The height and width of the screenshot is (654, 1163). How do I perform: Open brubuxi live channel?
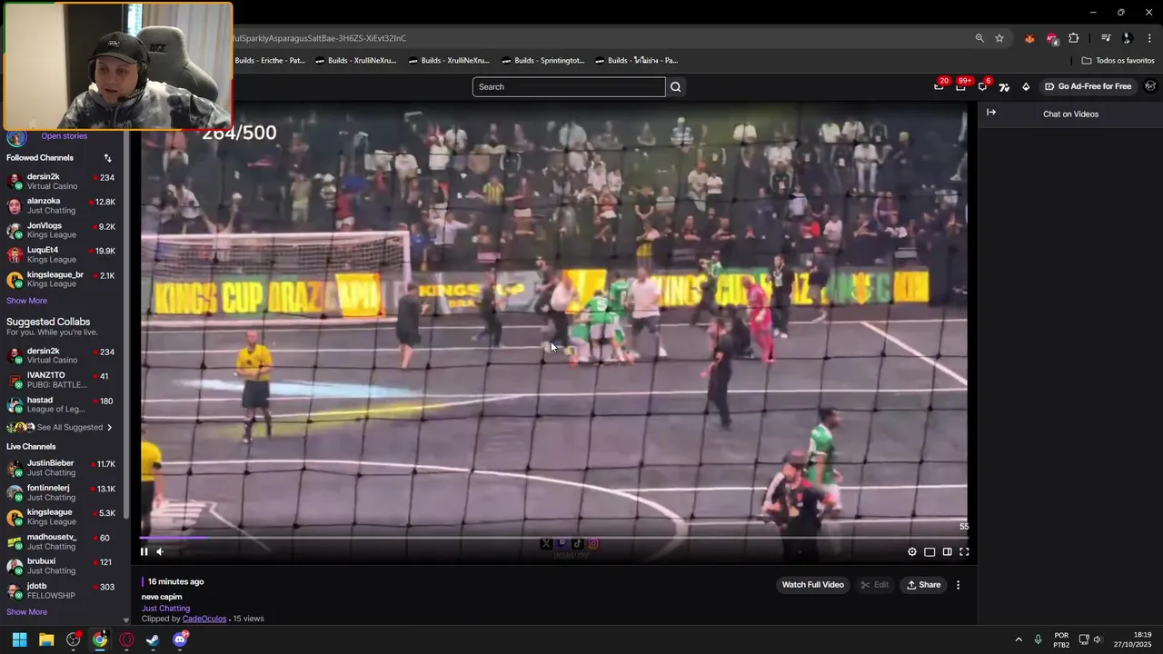point(62,566)
